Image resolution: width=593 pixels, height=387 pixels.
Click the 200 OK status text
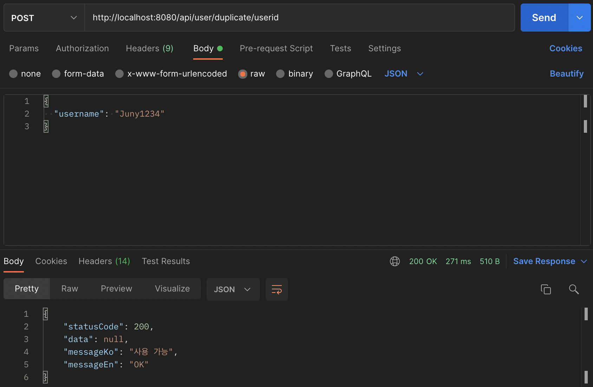(x=423, y=261)
